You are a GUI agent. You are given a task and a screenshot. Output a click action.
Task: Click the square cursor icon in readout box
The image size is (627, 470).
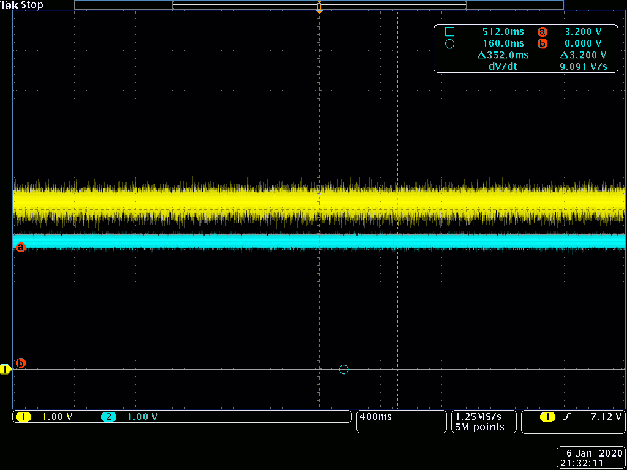point(449,31)
